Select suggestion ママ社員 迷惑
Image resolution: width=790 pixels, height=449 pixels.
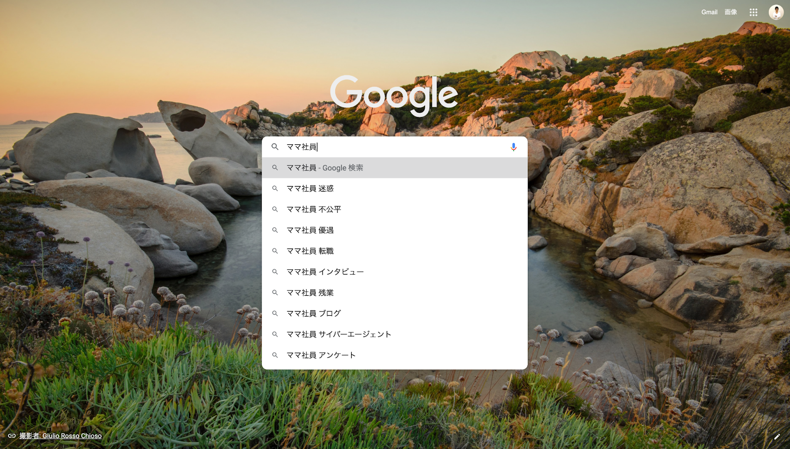coord(395,189)
